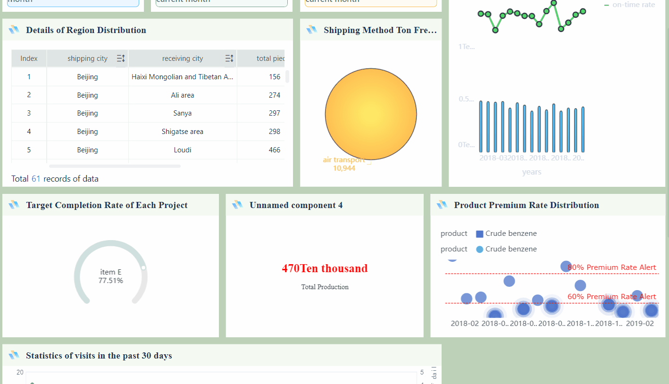
Task: Select the Haixi Mongolian and Tibetan cell
Action: (x=183, y=77)
